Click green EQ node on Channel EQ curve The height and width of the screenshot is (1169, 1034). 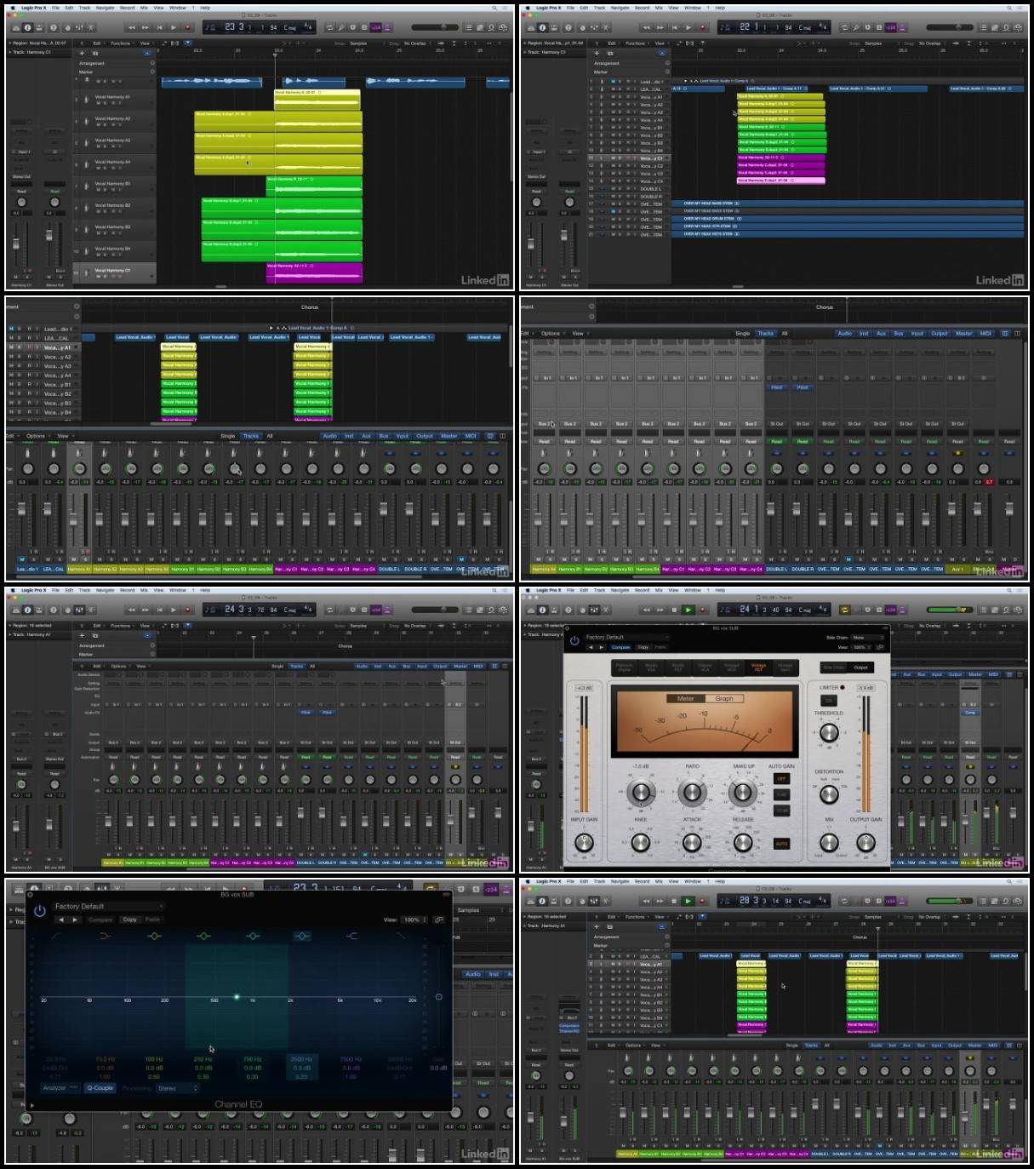coord(237,997)
